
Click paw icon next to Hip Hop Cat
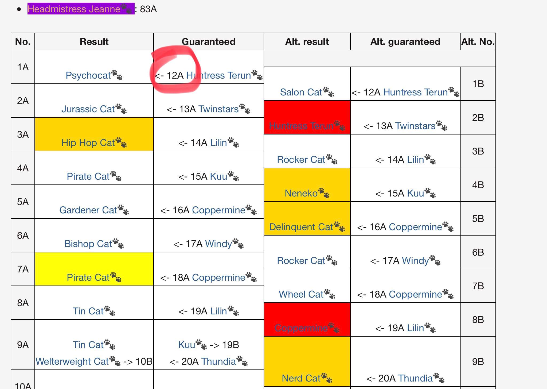point(121,142)
